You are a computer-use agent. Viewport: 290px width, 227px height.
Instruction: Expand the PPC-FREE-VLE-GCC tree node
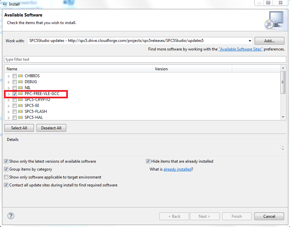click(x=9, y=94)
